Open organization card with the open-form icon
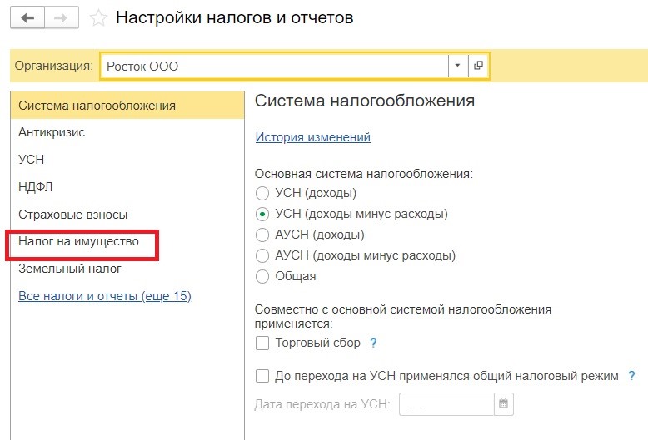This screenshot has height=440, width=648. coord(478,65)
